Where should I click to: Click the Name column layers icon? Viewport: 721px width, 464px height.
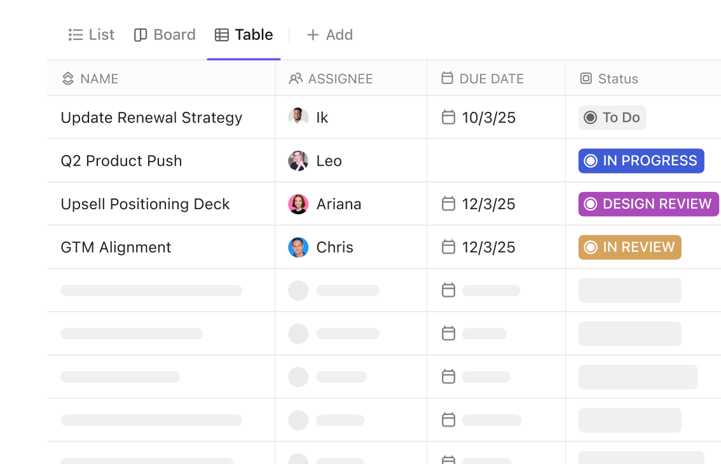click(x=68, y=79)
